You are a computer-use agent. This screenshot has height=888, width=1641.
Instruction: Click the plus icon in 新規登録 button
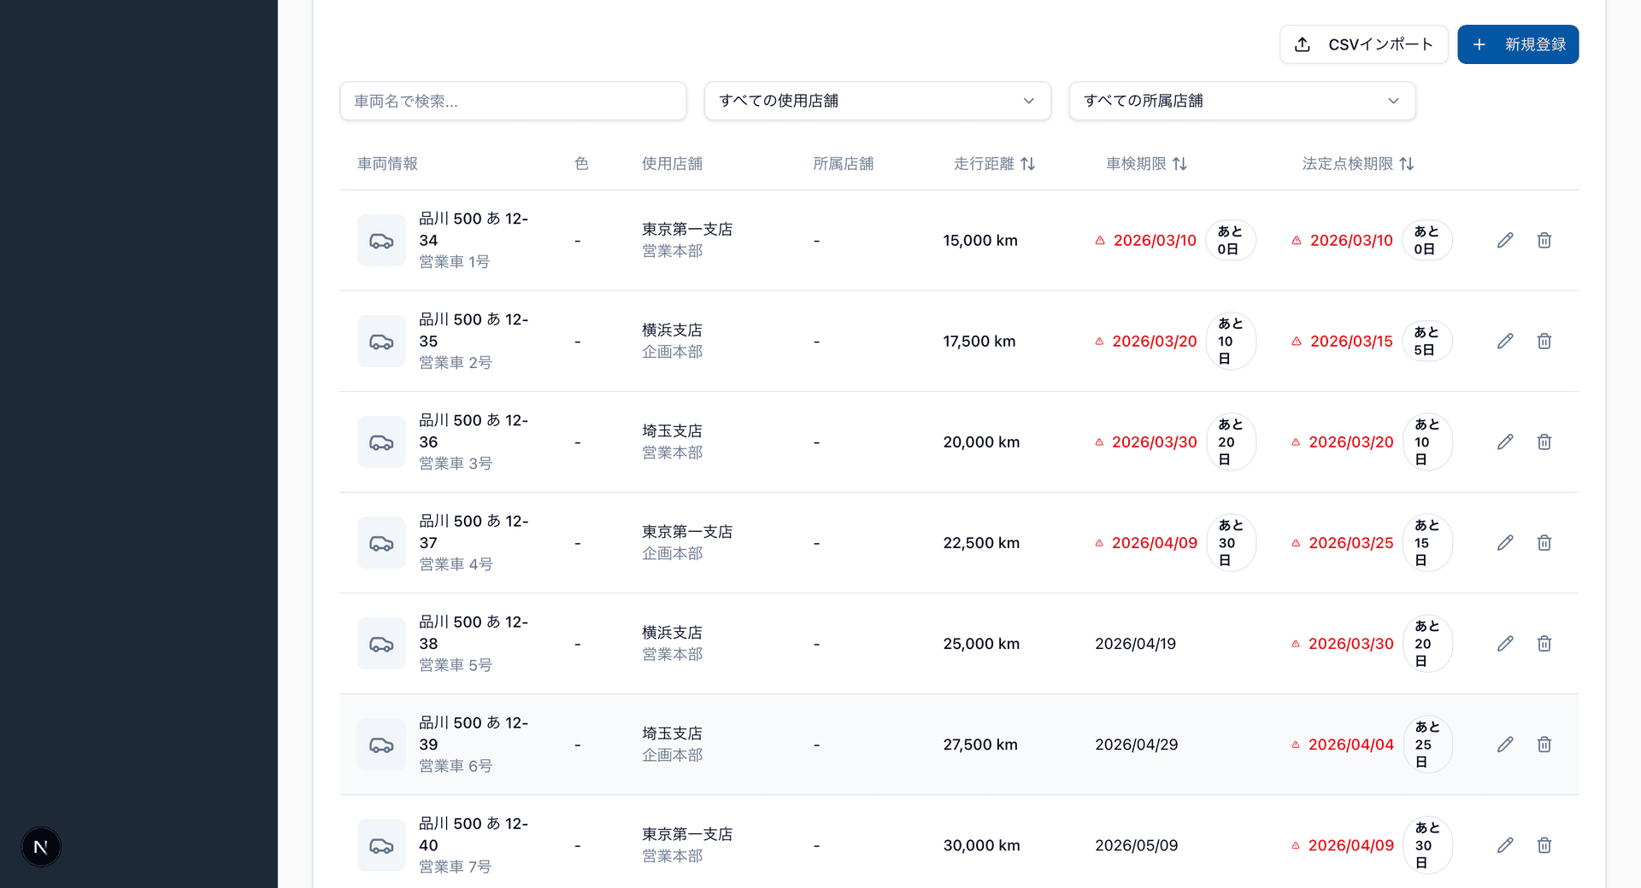pyautogui.click(x=1480, y=44)
